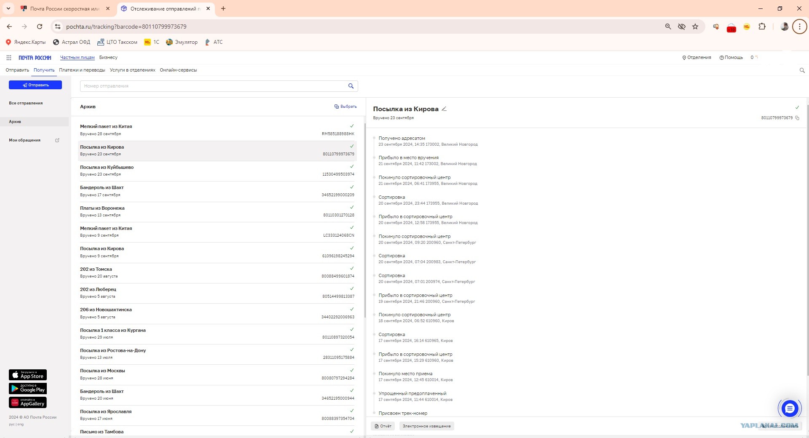Open Мои обращения in the sidebar
Viewport: 809px width, 438px height.
pyautogui.click(x=24, y=140)
